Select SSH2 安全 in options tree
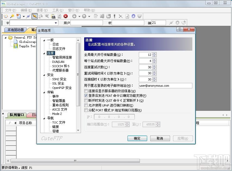 59,79
